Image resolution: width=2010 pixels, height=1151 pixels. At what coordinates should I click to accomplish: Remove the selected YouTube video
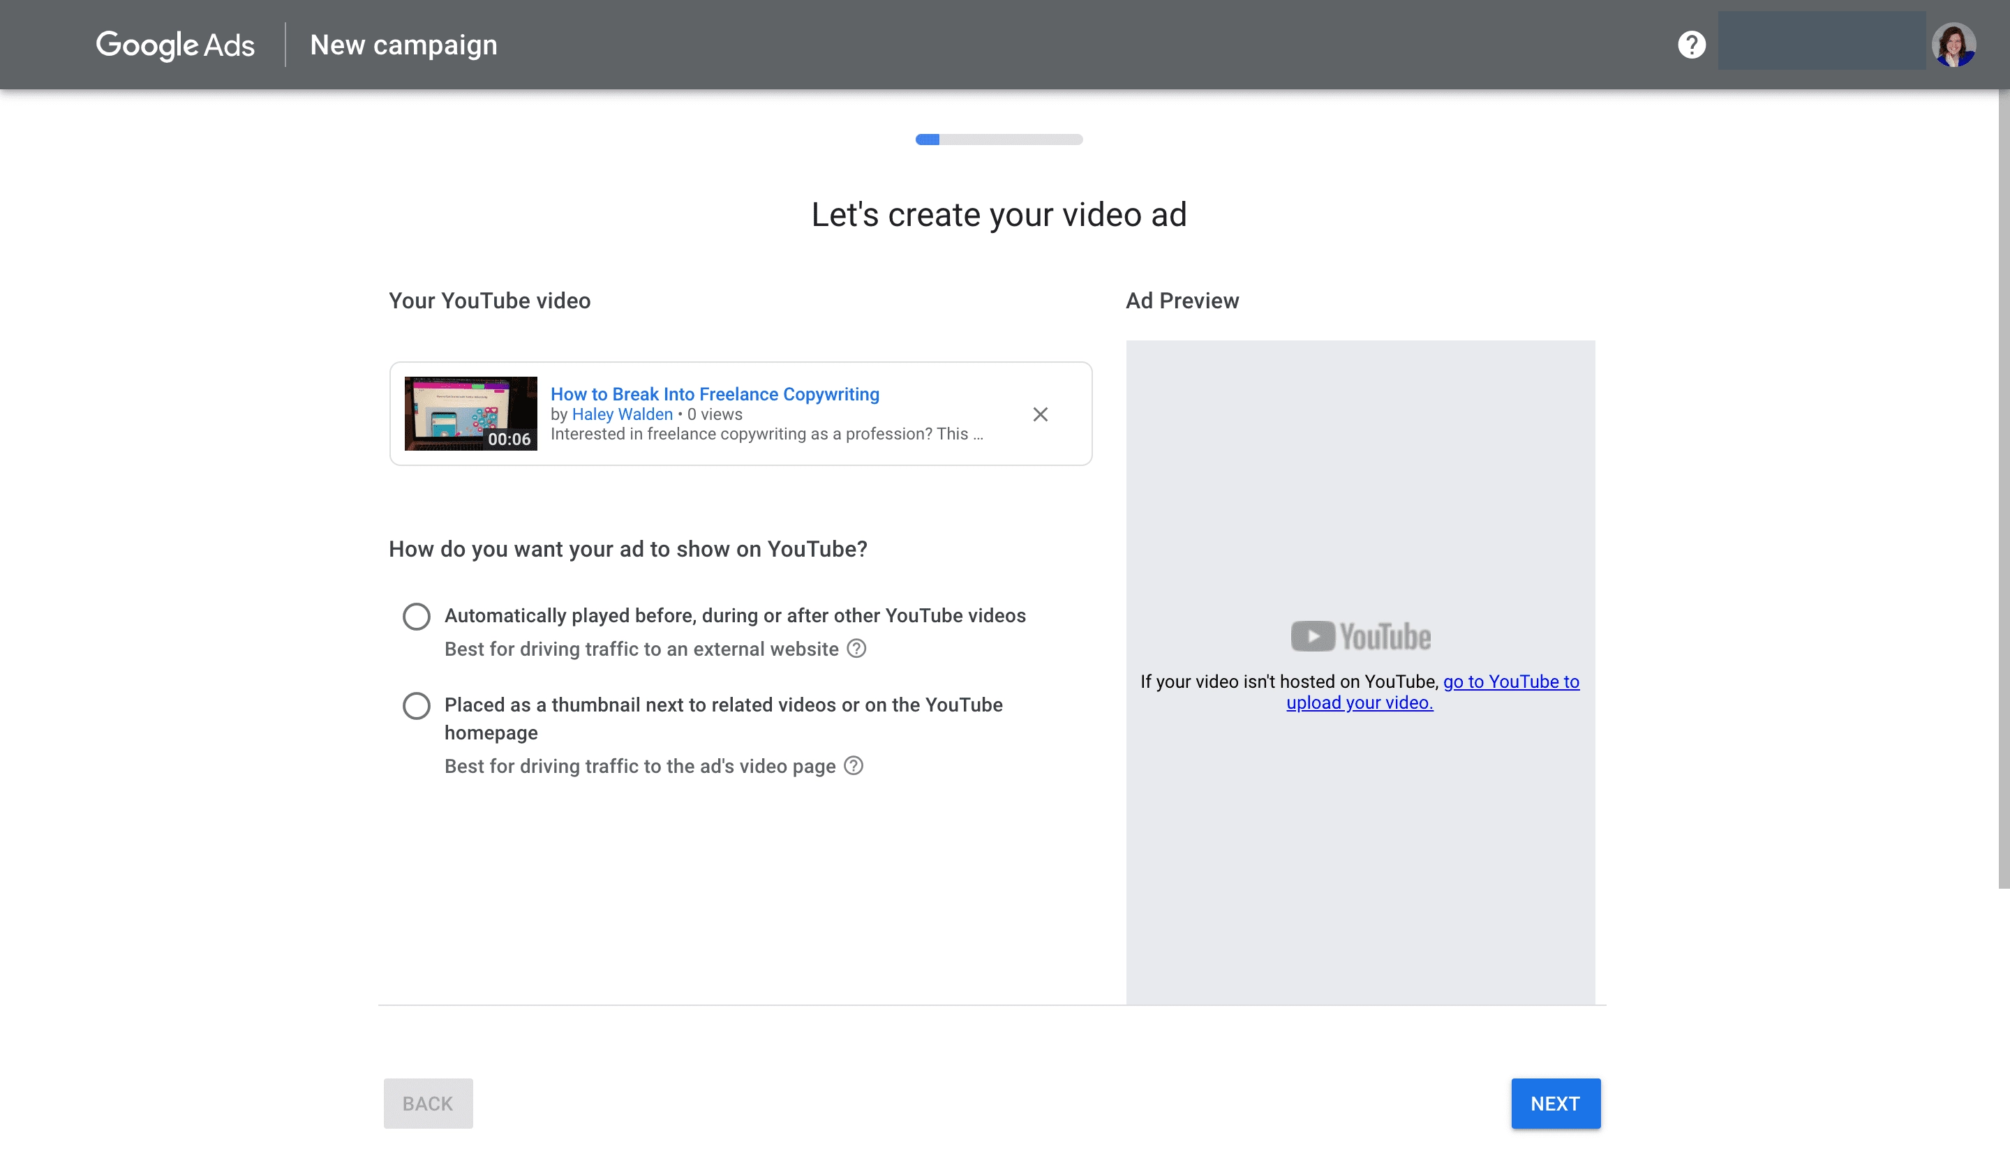coord(1040,414)
